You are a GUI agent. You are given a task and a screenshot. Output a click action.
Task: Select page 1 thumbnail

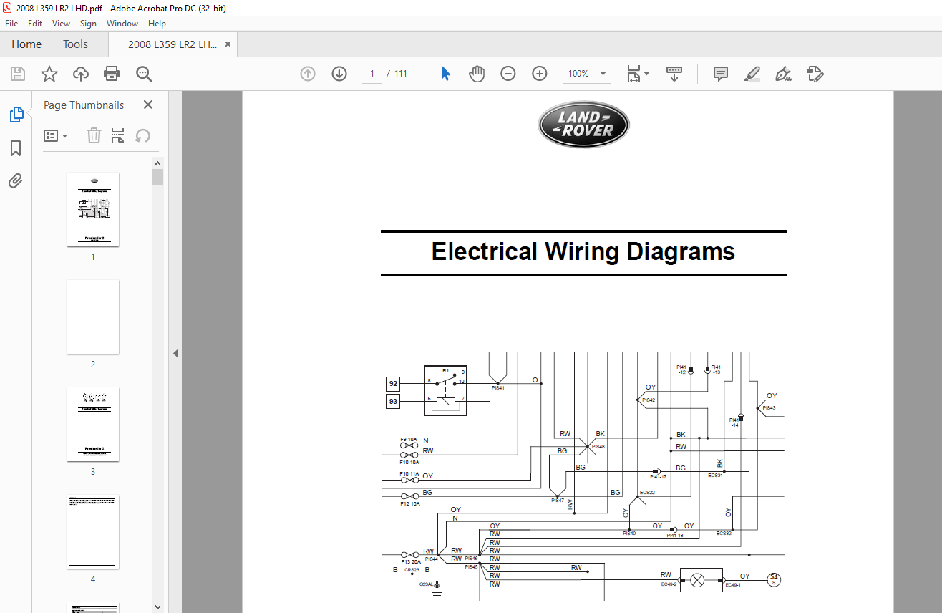(93, 209)
